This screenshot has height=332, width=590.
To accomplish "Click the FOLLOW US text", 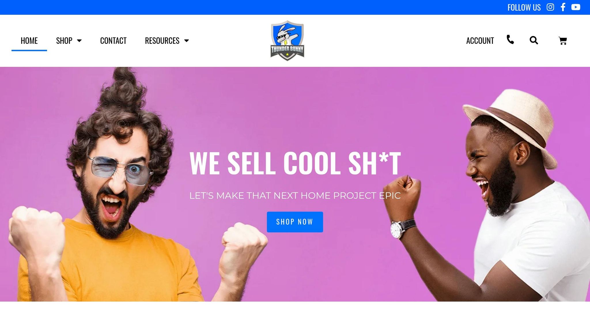I will (x=524, y=7).
